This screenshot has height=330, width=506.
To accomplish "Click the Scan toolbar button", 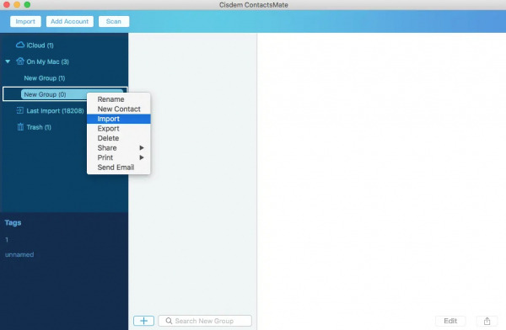I will click(x=114, y=21).
